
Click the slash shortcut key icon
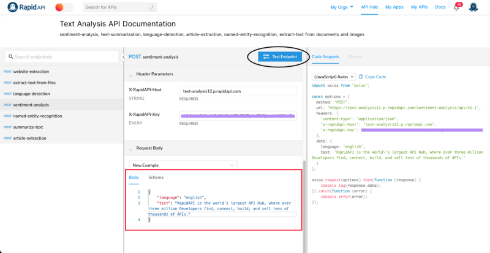152,7
